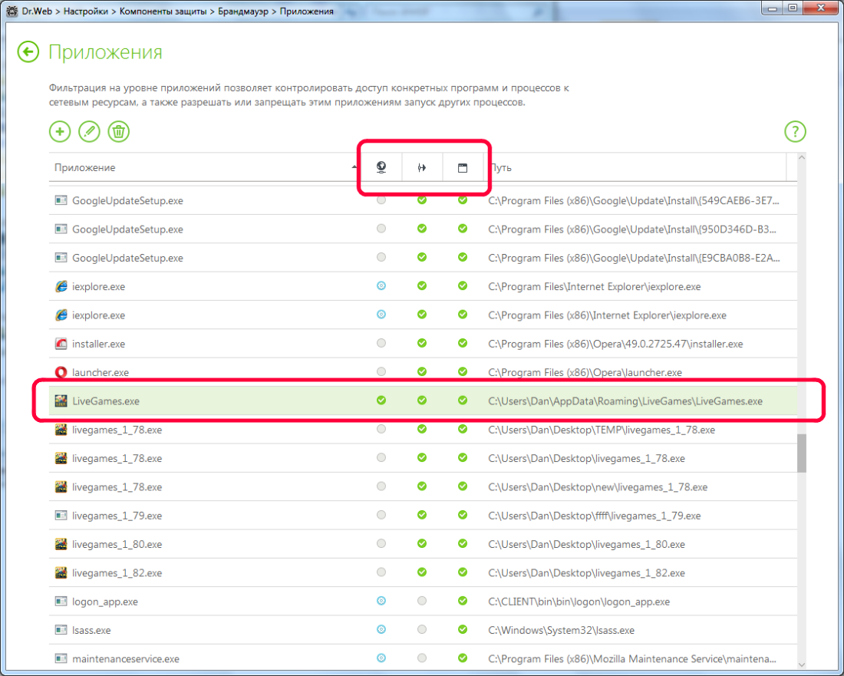The image size is (844, 676).
Task: Toggle grey launch status for lsass.exe
Action: [422, 629]
